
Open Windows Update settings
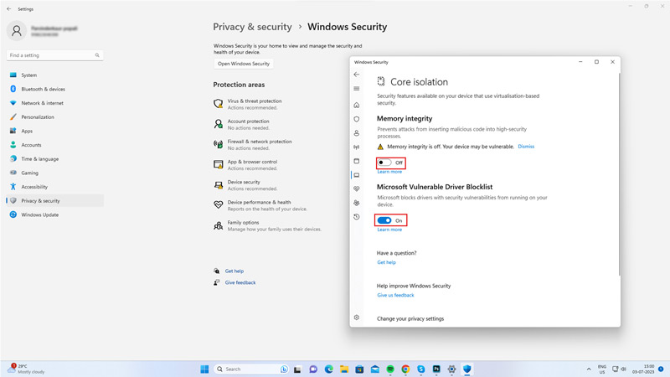(54, 214)
